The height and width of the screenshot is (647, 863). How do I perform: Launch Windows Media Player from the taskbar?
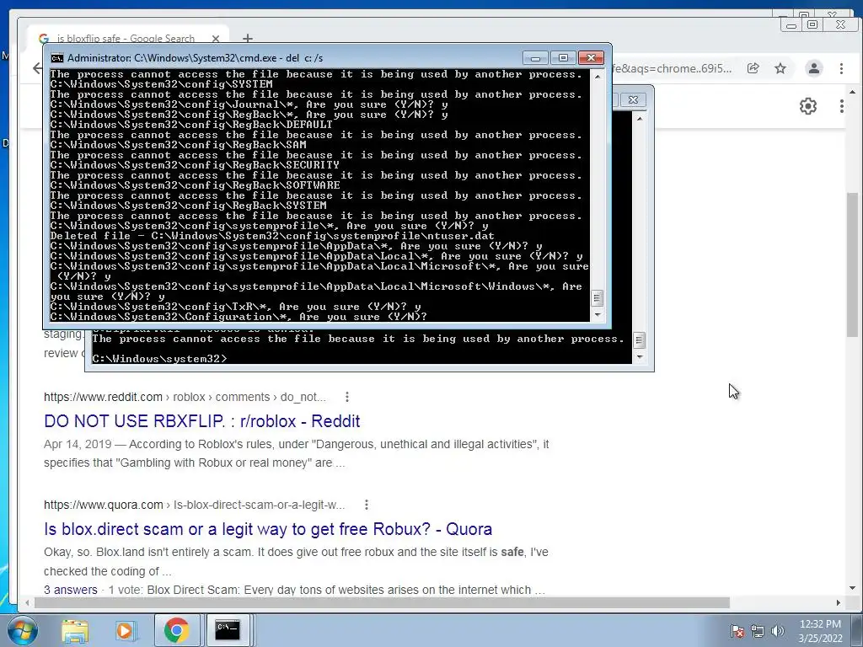tap(126, 630)
